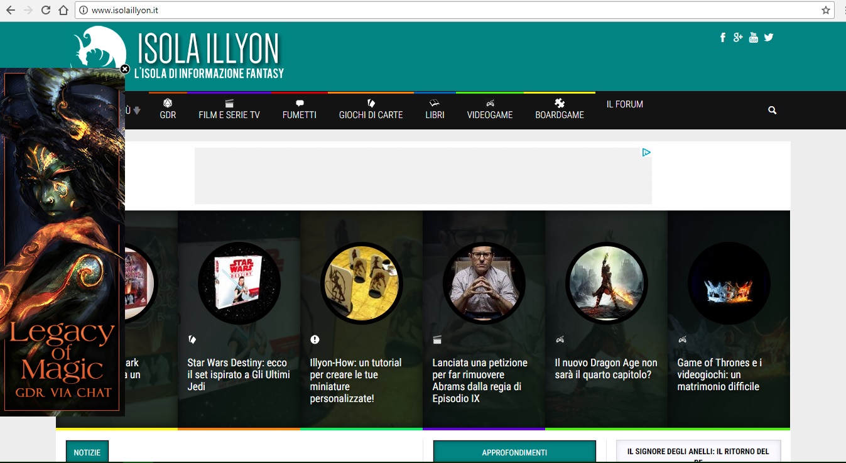Bookmark this page with the star icon

click(x=825, y=10)
